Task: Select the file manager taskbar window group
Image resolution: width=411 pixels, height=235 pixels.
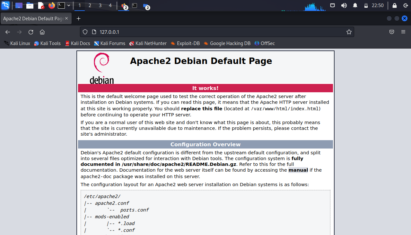Action: [x=146, y=5]
